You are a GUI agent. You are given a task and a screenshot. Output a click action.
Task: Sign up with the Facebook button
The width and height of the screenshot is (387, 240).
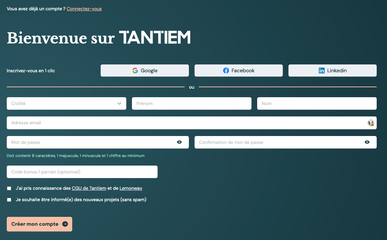pyautogui.click(x=238, y=71)
